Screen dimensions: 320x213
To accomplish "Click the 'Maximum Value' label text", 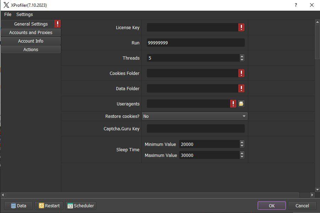I will 161,155.
